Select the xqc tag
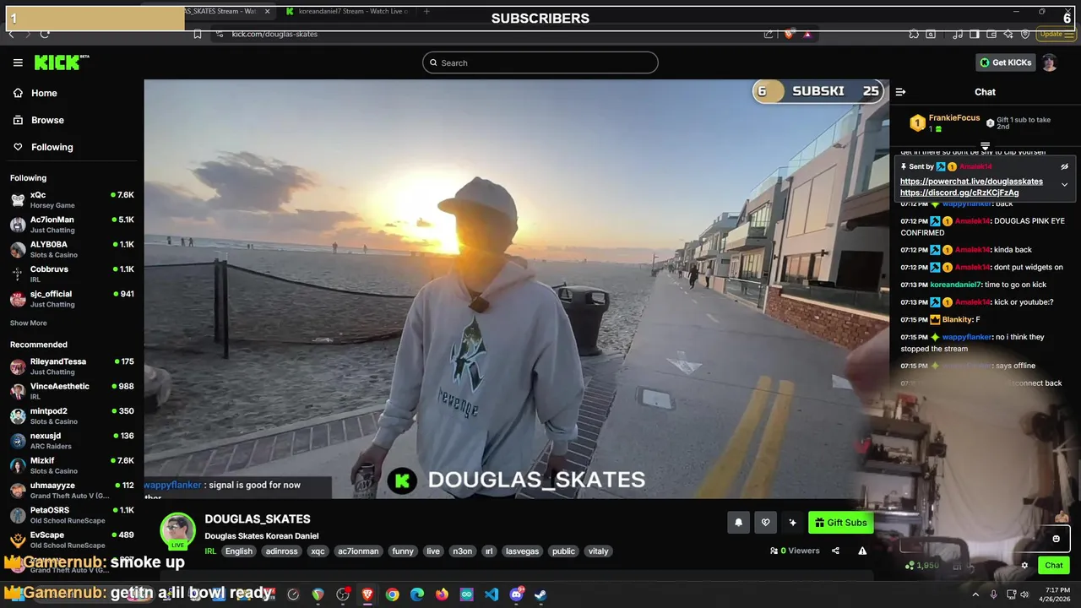 coord(318,551)
